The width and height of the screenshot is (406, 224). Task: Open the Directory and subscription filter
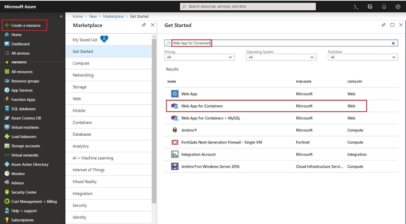point(369,6)
